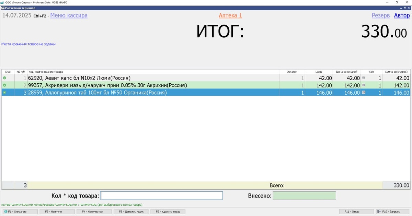
Task: Click the Автор link
Action: [x=402, y=15]
